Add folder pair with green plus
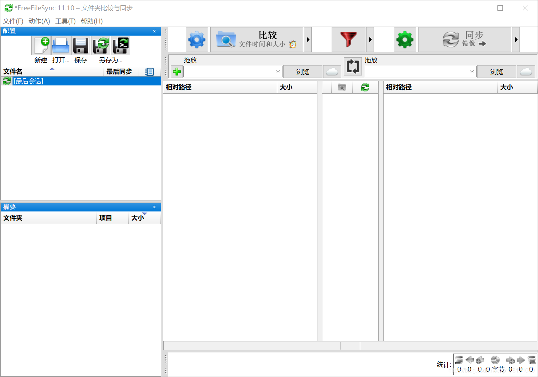Viewport: 538px width, 377px height. [177, 72]
